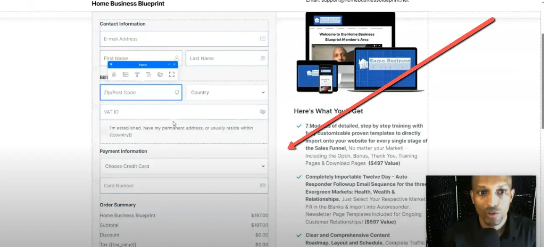Screen dimensions: 544x247
Task: Click the Home Business Blueprint header text
Action: pyautogui.click(x=128, y=3)
